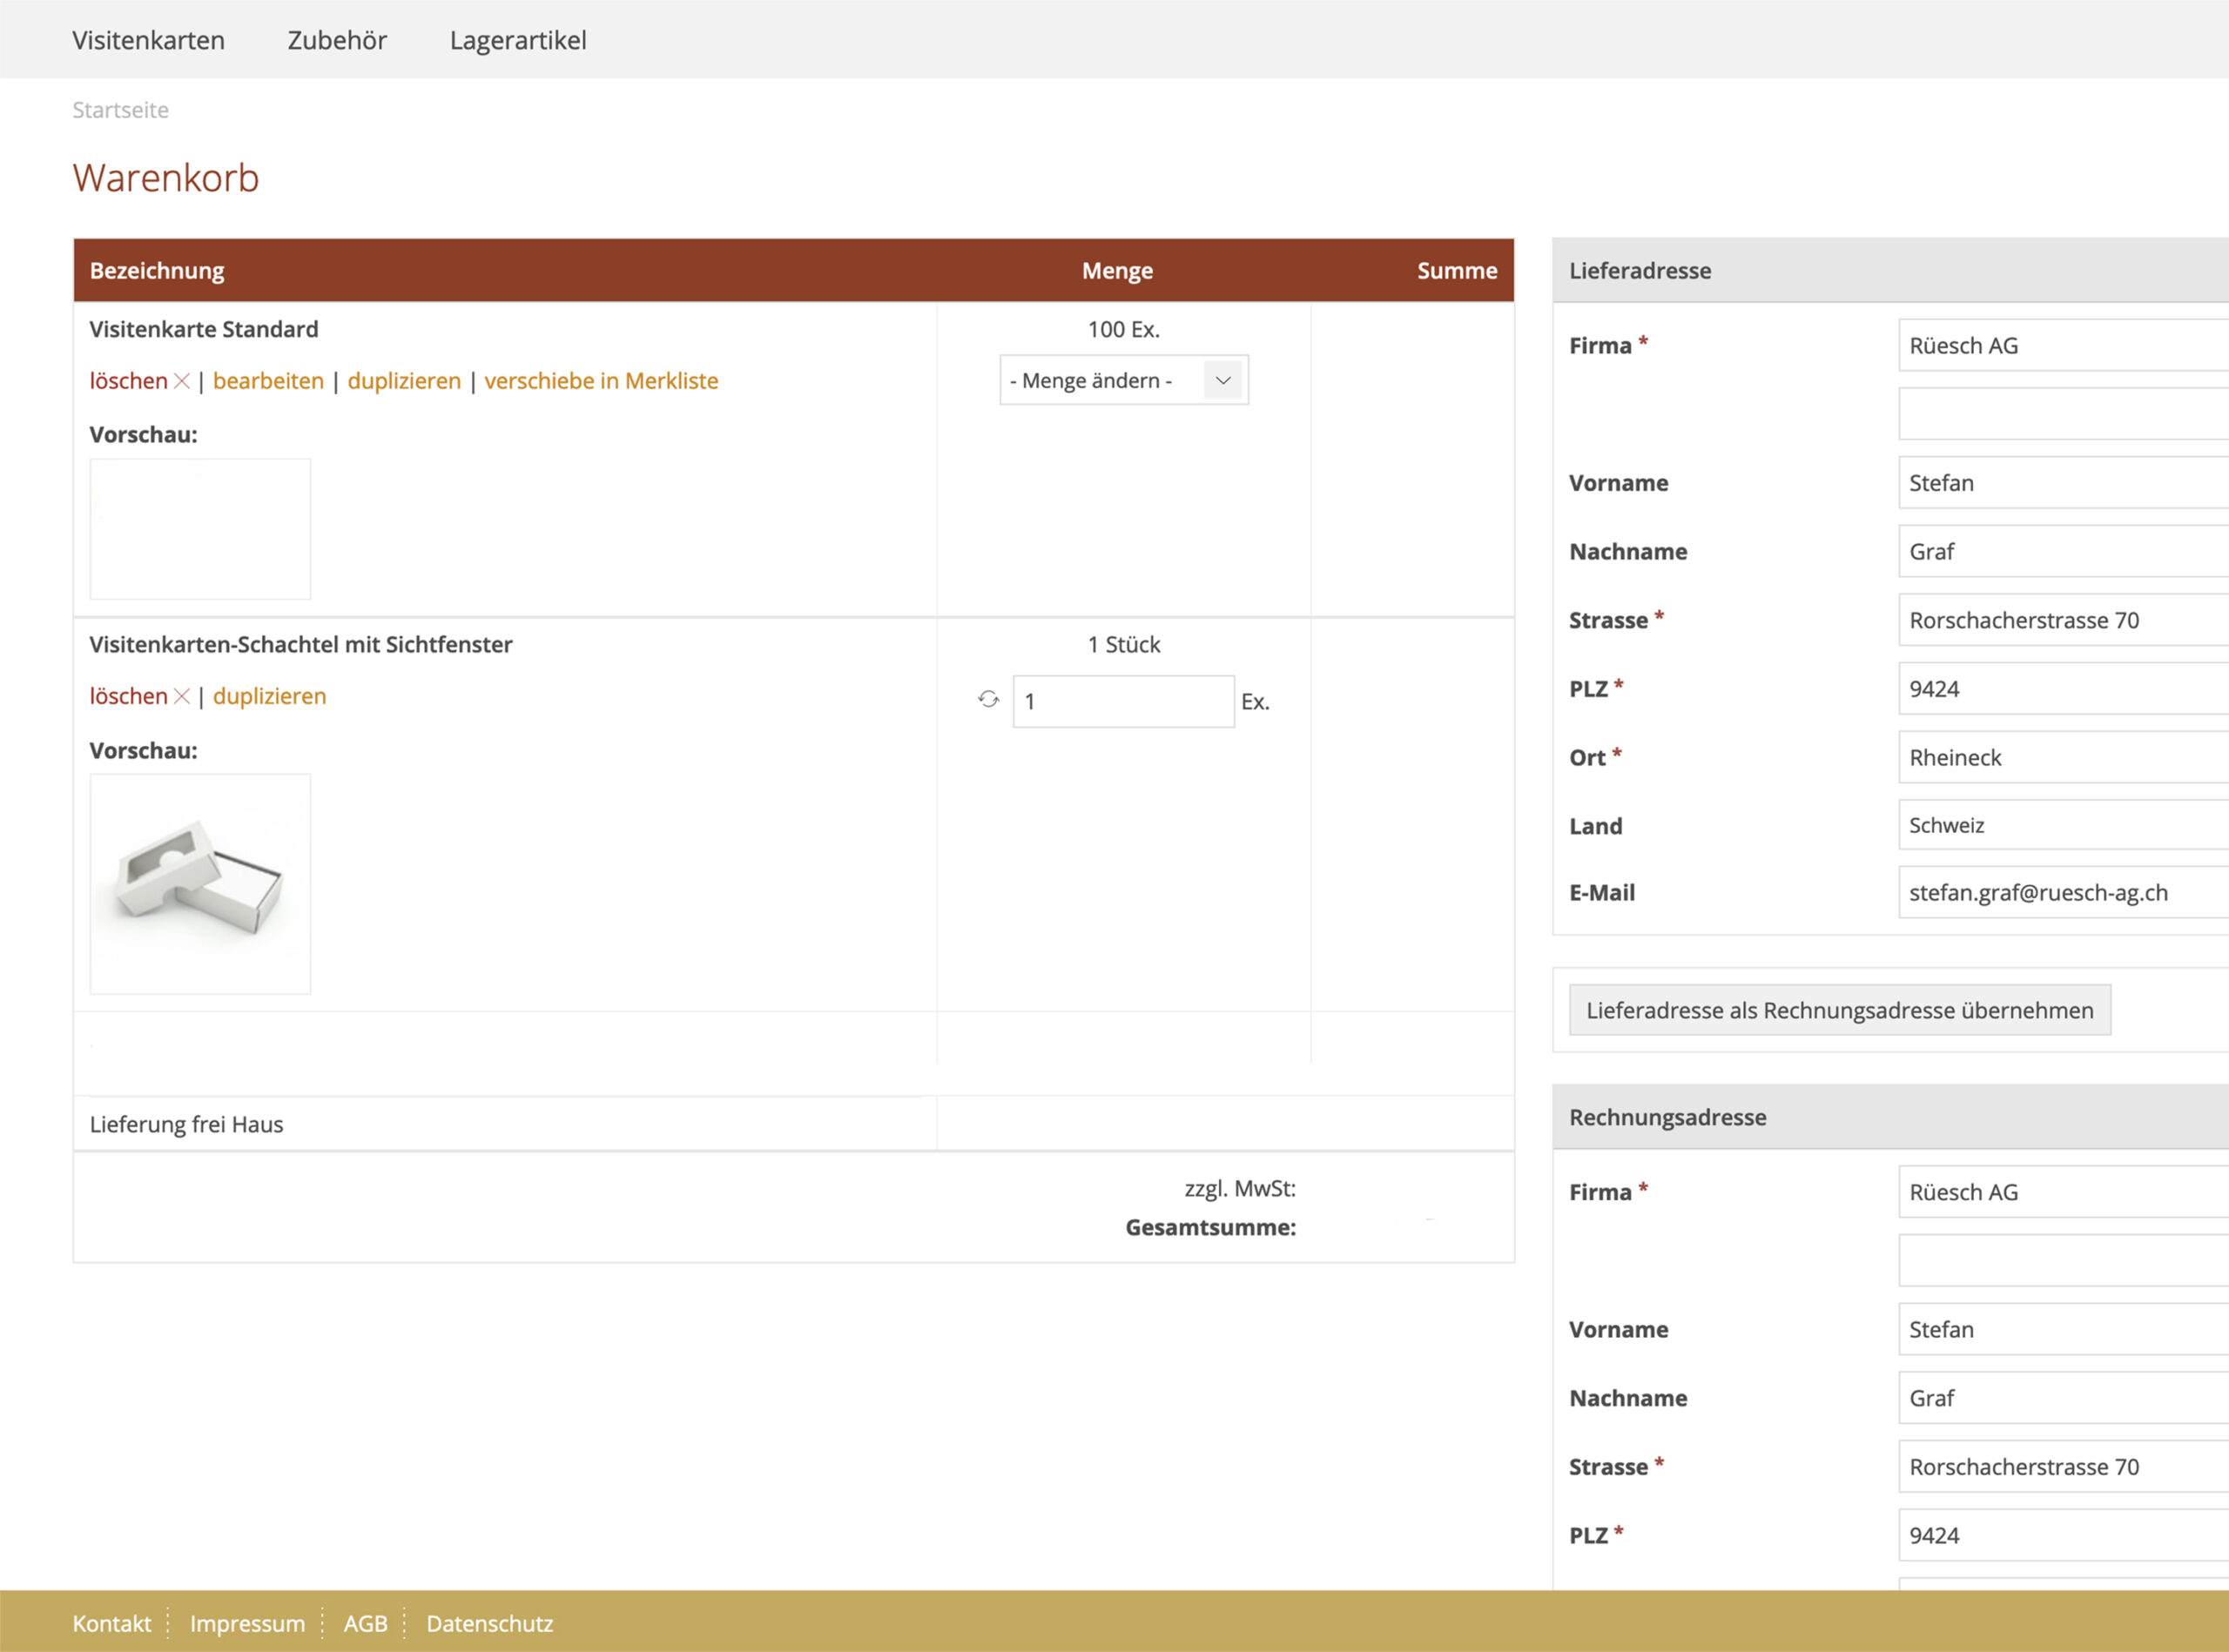
Task: Open the Zubehör menu
Action: (x=337, y=40)
